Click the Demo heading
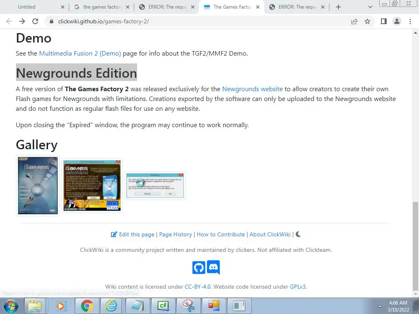 [x=34, y=38]
